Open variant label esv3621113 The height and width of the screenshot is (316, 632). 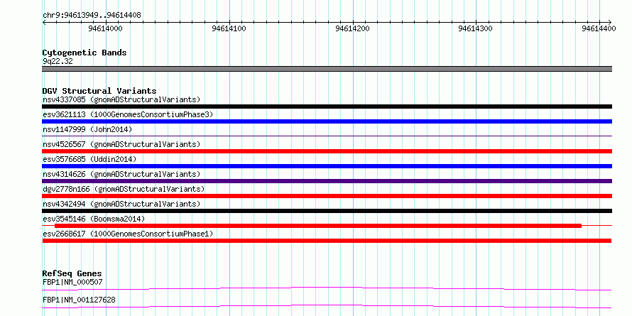(x=128, y=114)
